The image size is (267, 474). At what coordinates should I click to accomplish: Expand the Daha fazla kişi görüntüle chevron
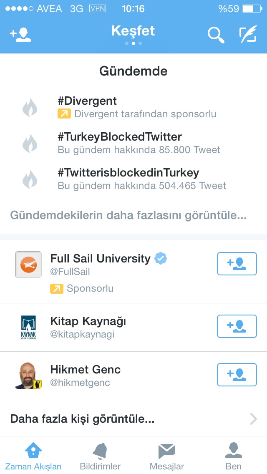pyautogui.click(x=253, y=419)
